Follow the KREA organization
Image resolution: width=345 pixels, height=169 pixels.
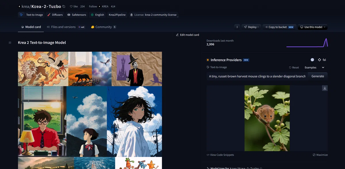point(93,6)
